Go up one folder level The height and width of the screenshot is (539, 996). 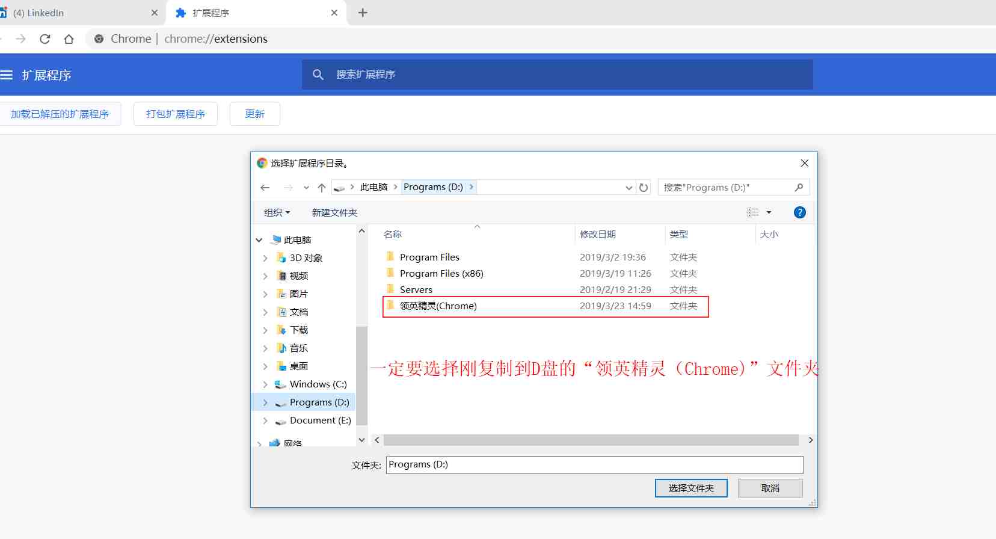(x=322, y=188)
